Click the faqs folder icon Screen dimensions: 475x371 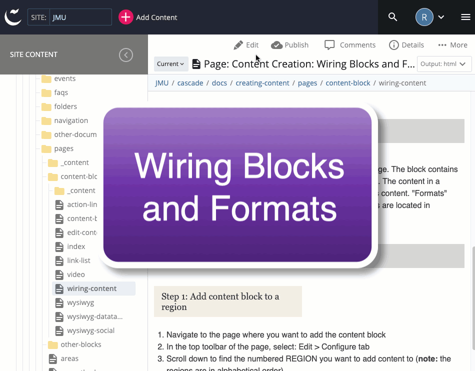46,92
